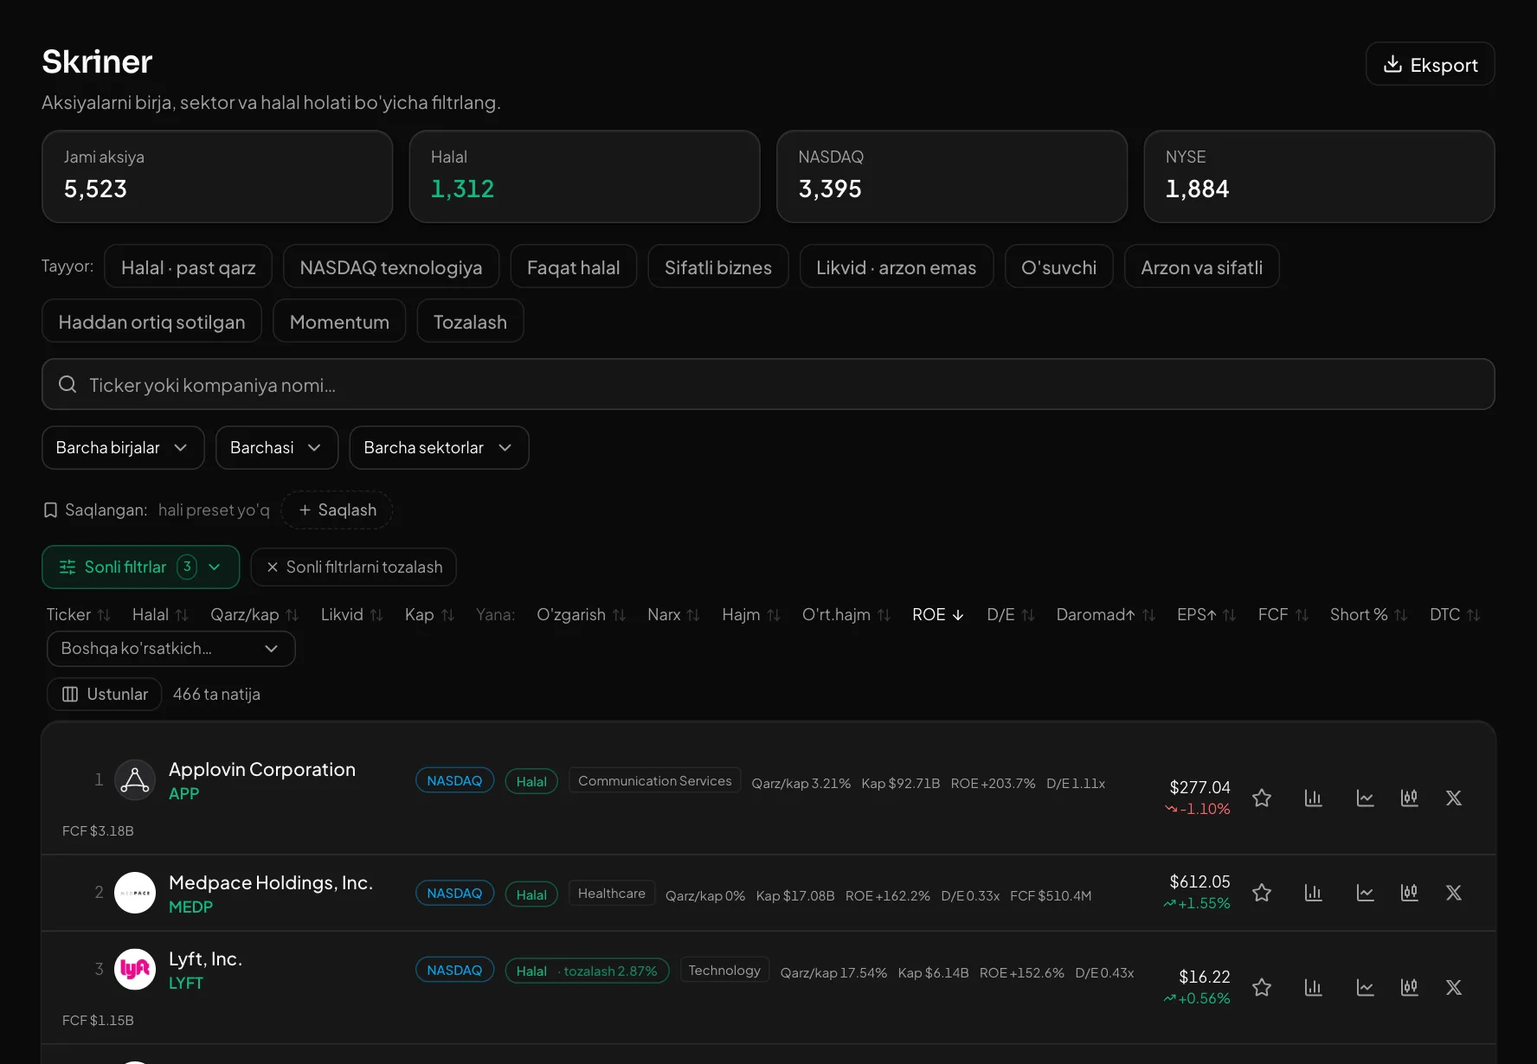Sort by Qarz/kap column
This screenshot has width=1537, height=1064.
click(x=254, y=614)
